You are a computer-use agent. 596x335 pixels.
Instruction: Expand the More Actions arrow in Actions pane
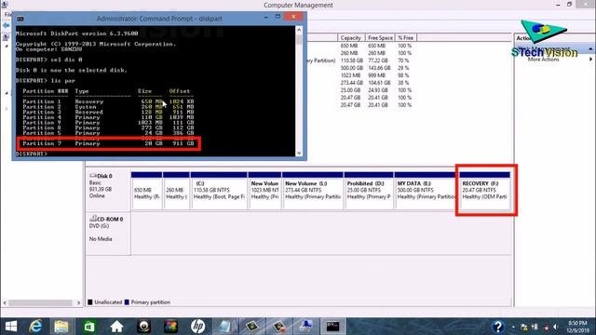590,60
